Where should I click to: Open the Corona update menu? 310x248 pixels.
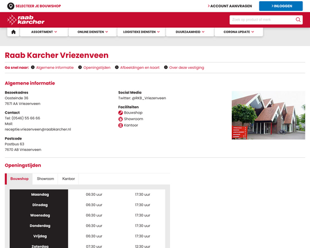click(239, 32)
